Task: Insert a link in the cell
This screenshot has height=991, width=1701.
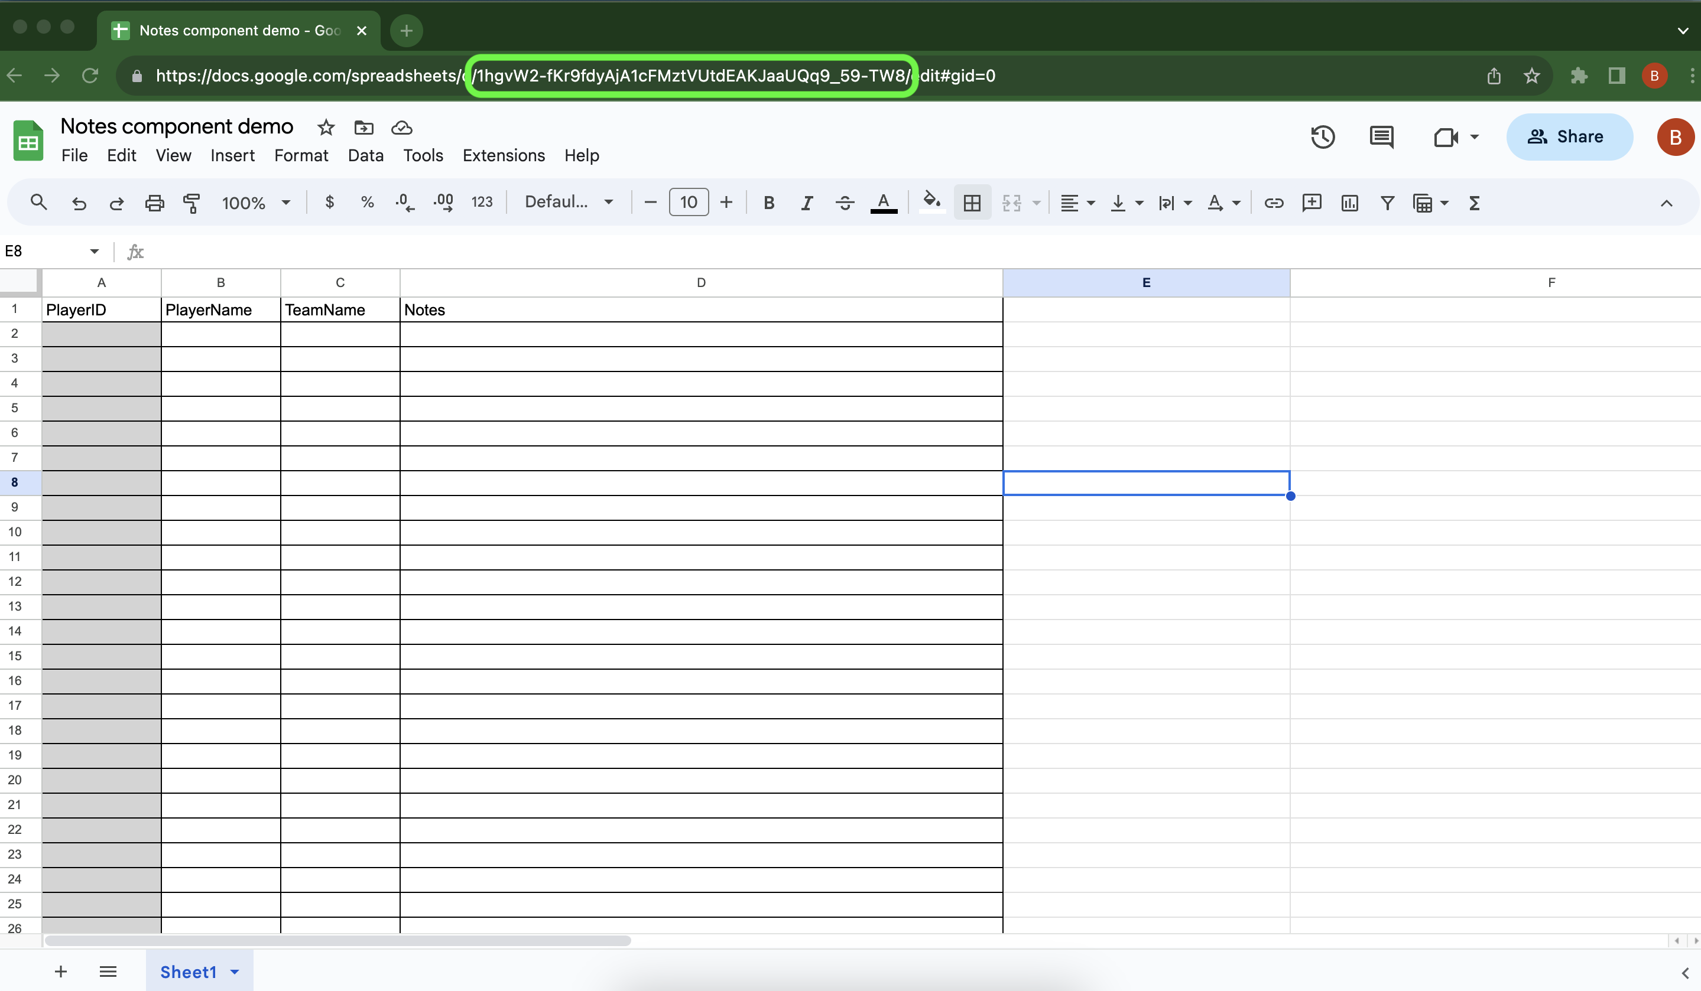Action: click(1273, 203)
